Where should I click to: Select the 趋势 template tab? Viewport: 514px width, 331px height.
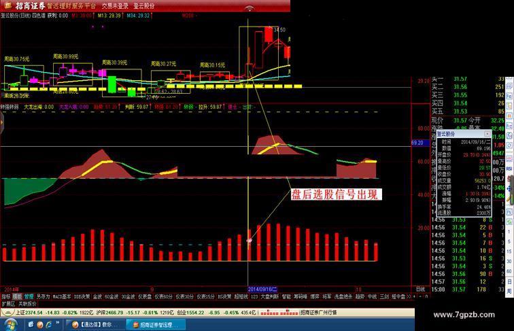[x=360, y=296]
